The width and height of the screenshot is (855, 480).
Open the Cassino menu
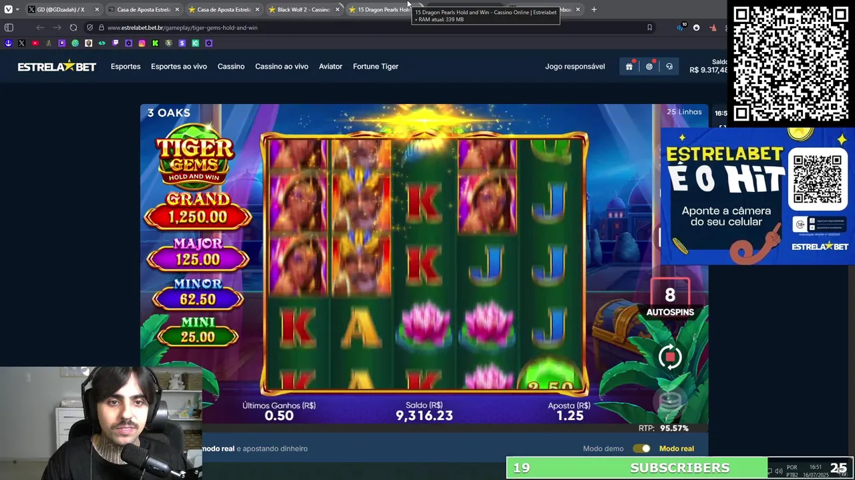[x=231, y=66]
